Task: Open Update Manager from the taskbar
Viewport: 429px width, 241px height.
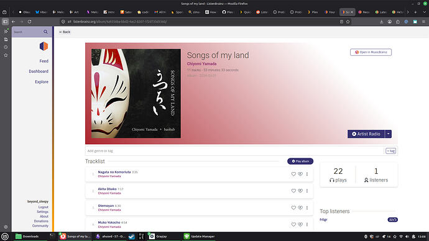Action: click(x=200, y=237)
